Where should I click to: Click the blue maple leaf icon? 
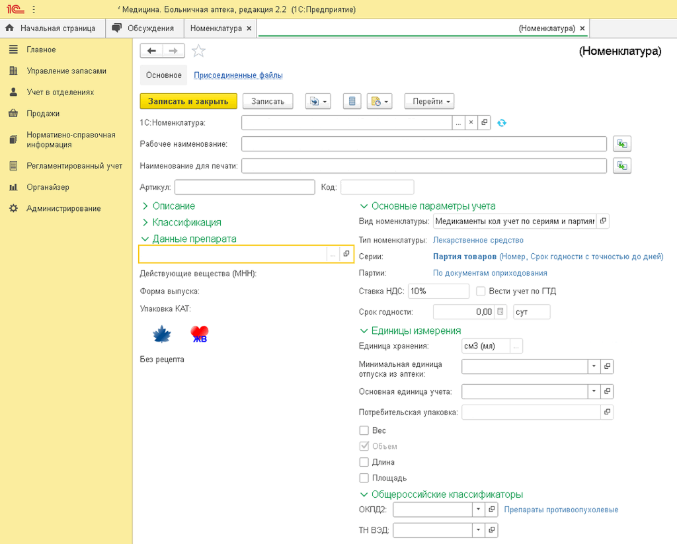pyautogui.click(x=162, y=335)
